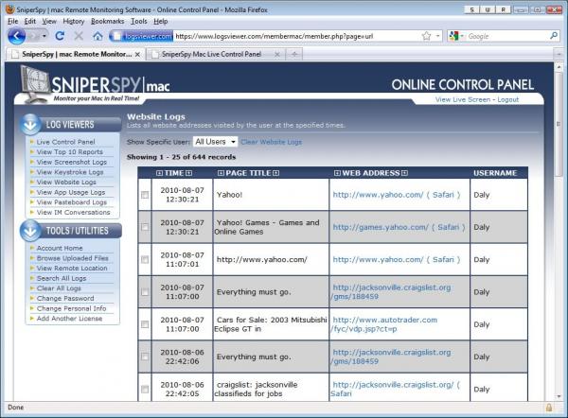
Task: Click Clear Website Logs link
Action: tap(271, 142)
